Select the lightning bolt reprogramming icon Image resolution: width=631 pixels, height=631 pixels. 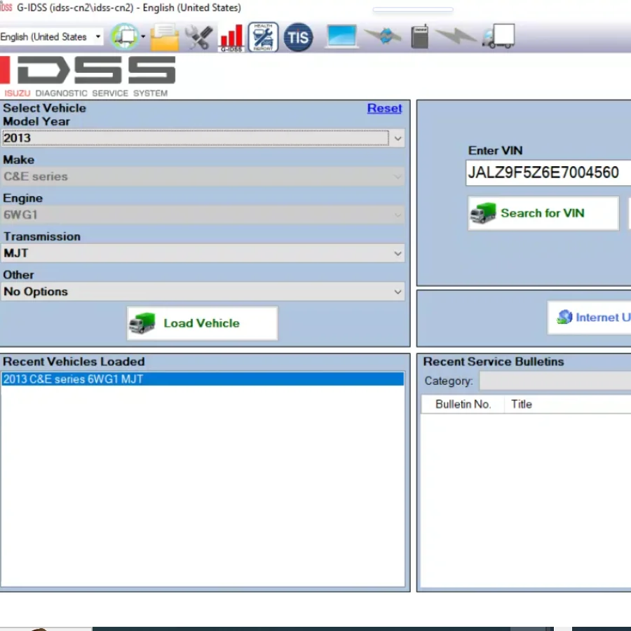click(456, 36)
